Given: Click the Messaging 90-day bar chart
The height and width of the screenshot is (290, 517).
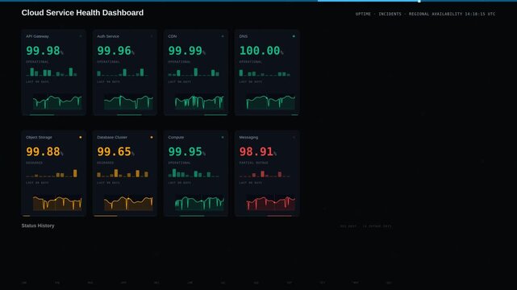Looking at the screenshot, I should point(265,173).
